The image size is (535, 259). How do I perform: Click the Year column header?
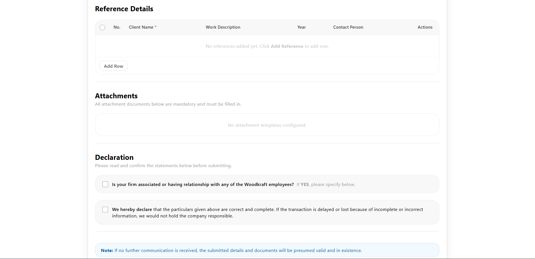point(302,27)
